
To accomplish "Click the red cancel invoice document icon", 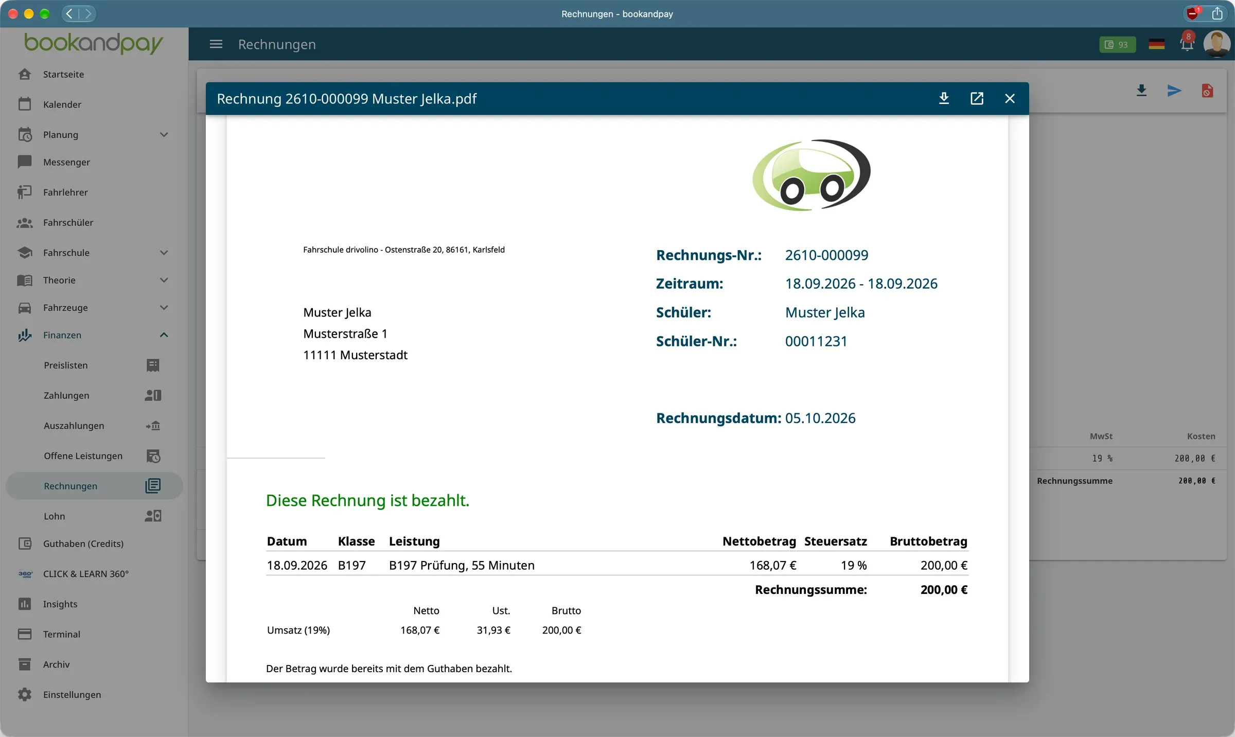I will click(1207, 91).
